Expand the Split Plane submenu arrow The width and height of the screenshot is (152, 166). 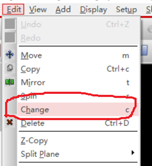click(x=133, y=152)
